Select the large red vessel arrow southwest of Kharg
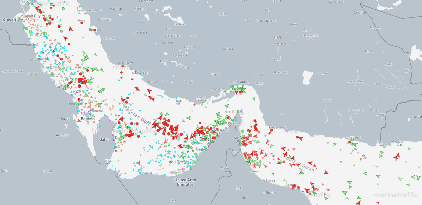This screenshot has height=205, width=422. coord(70,29)
